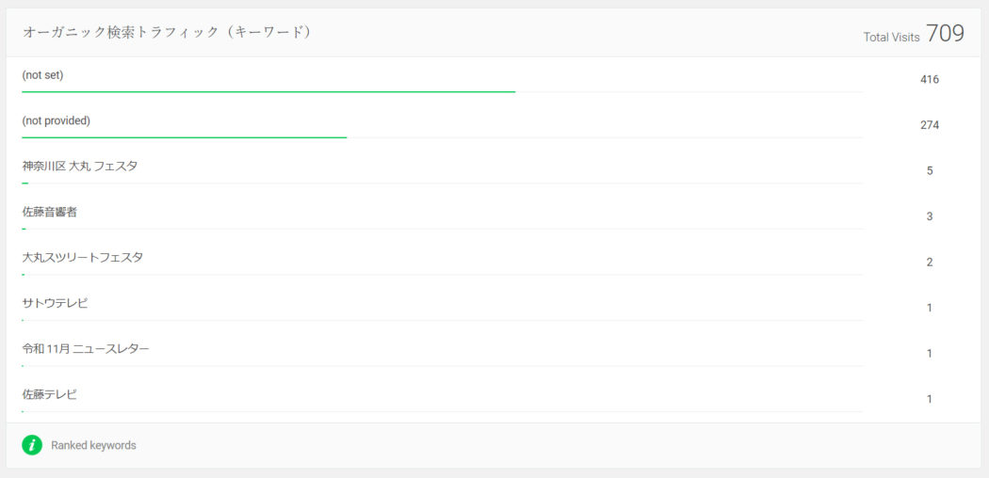The height and width of the screenshot is (478, 989).
Task: Click the 274 visits count
Action: [x=929, y=125]
